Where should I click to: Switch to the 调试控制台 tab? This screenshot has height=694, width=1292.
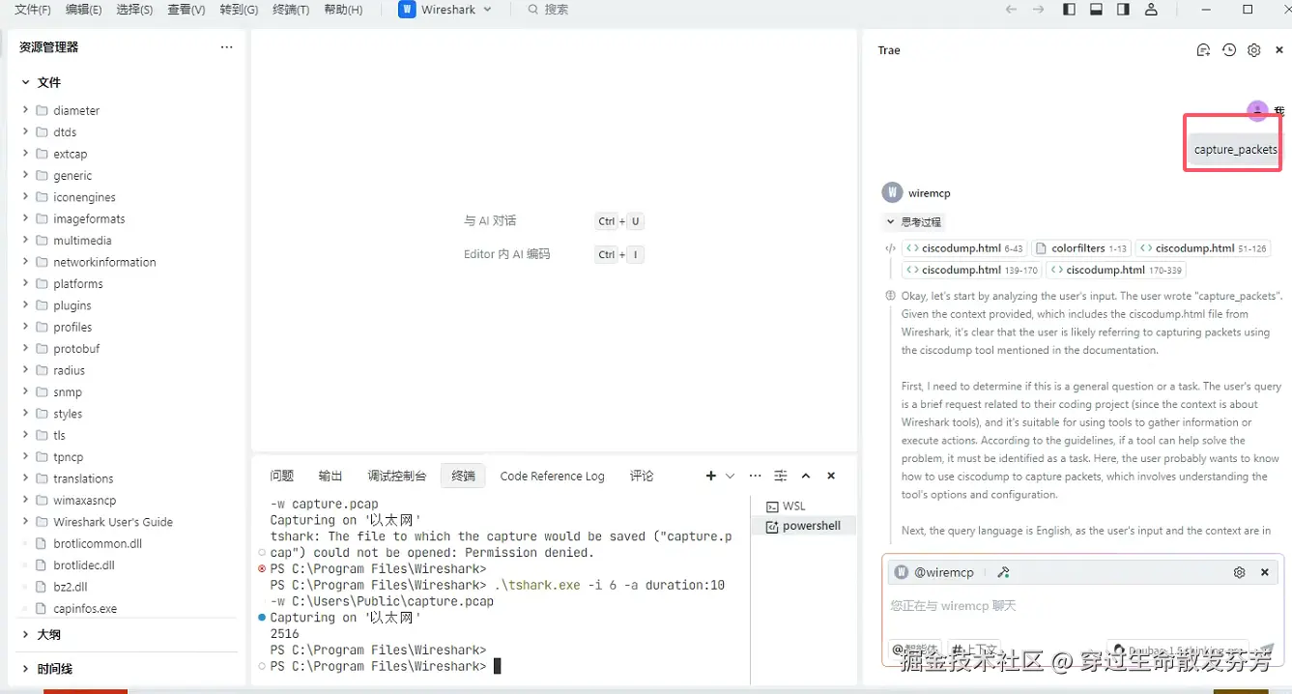pos(396,476)
